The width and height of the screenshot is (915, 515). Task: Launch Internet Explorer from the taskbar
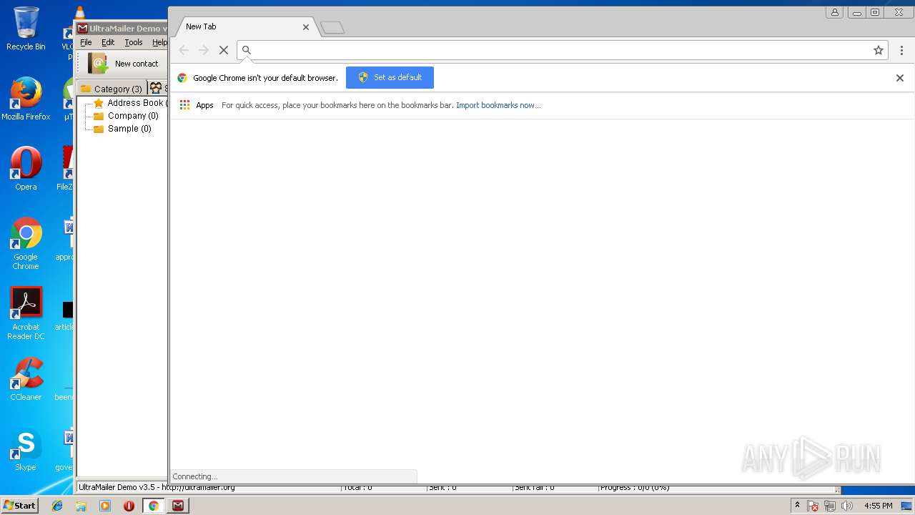(57, 506)
